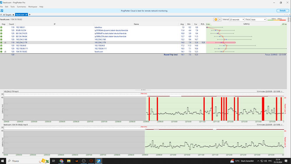Open the Alerts side panel

tap(289, 19)
